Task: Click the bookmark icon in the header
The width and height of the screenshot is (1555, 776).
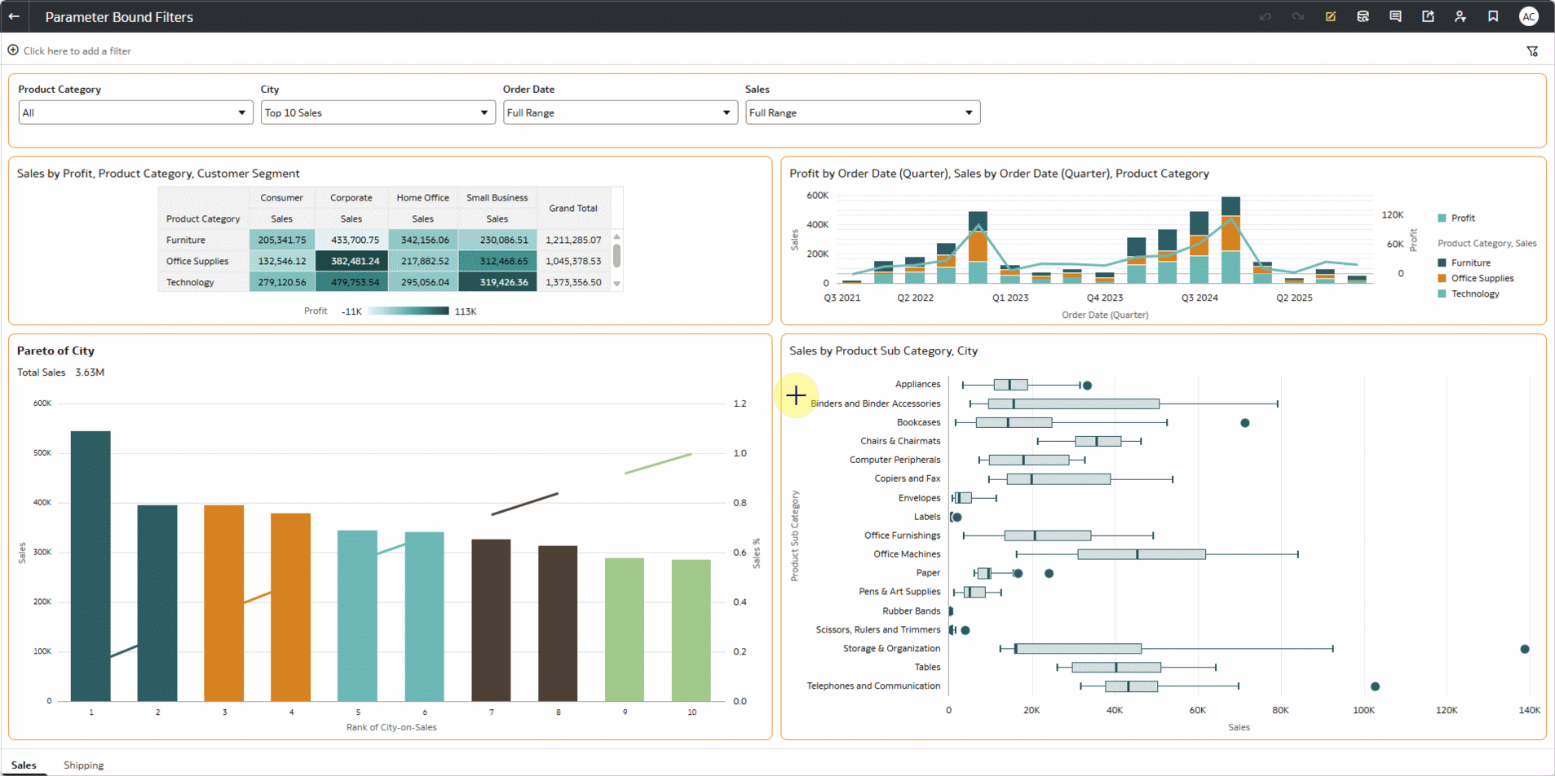Action: tap(1493, 16)
